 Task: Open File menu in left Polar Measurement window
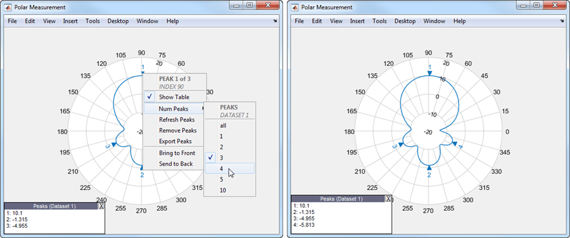tap(12, 21)
